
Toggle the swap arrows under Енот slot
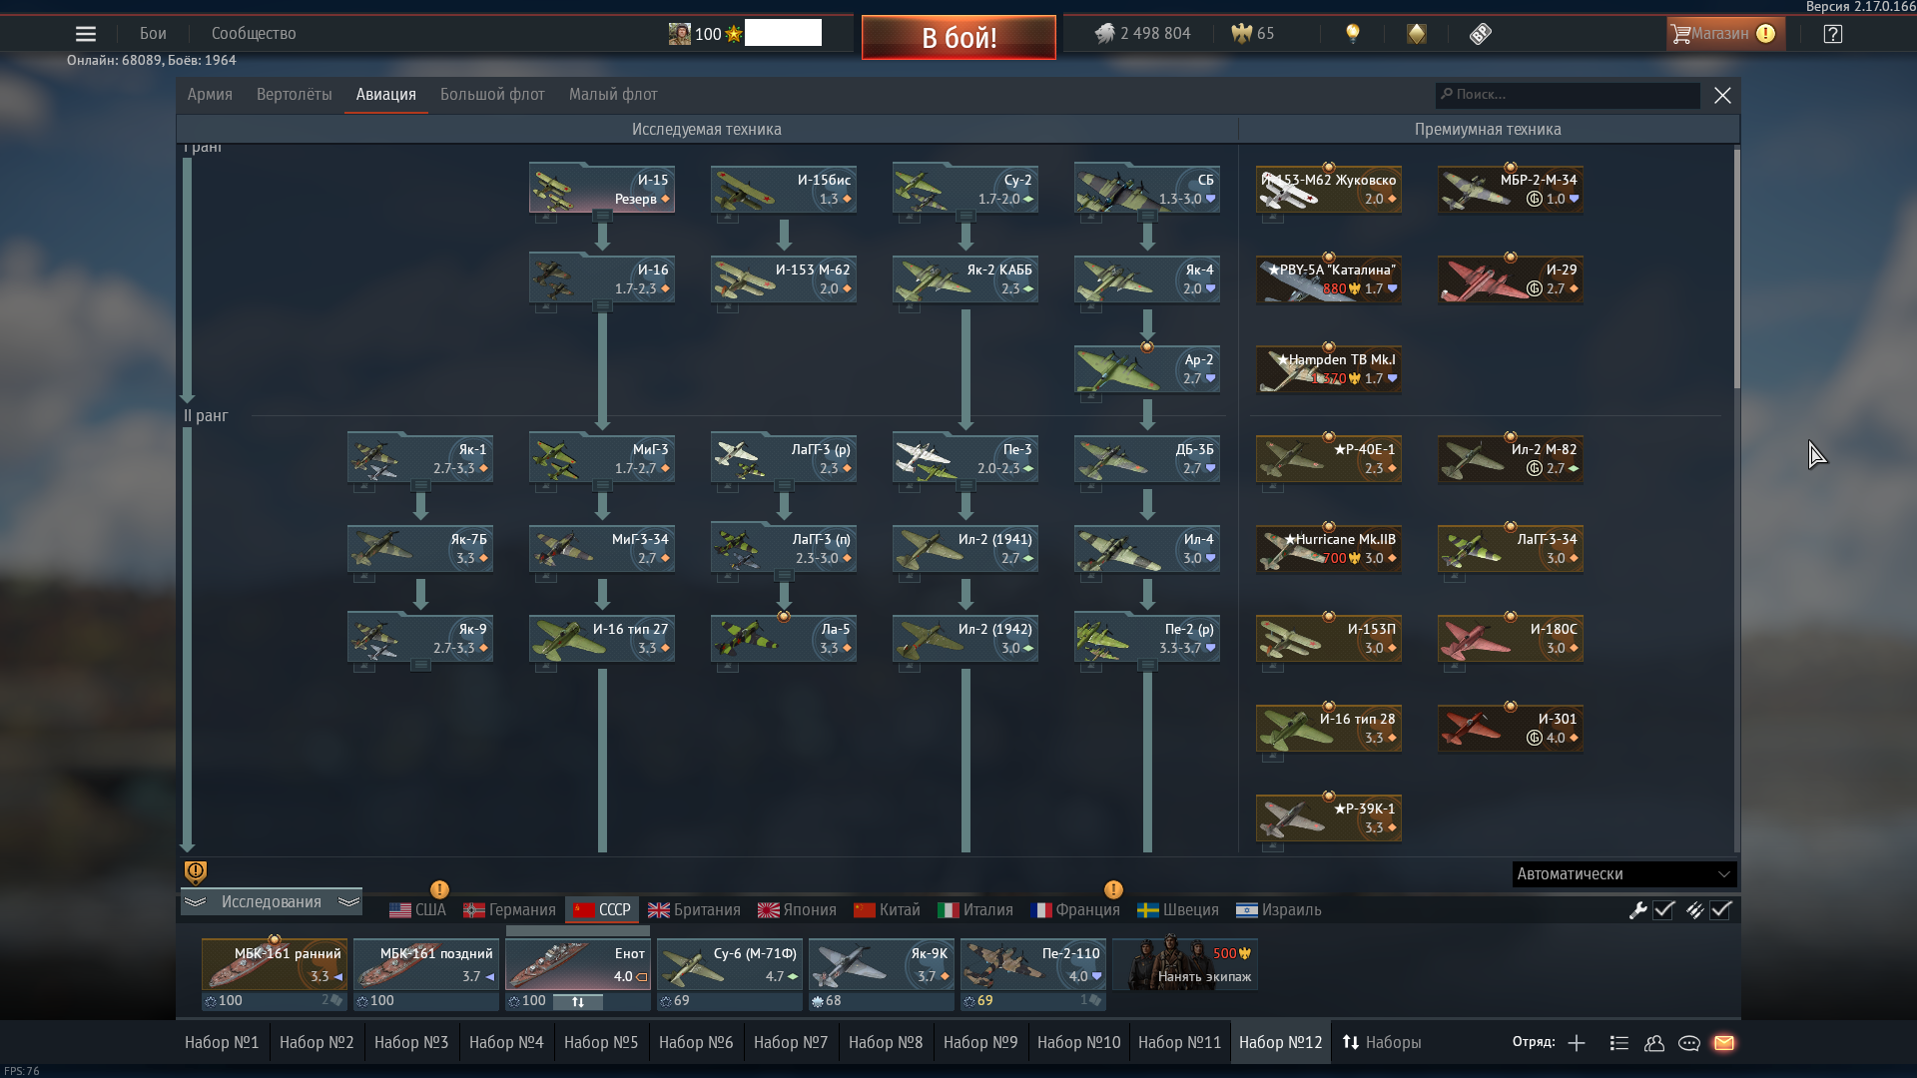578,1001
